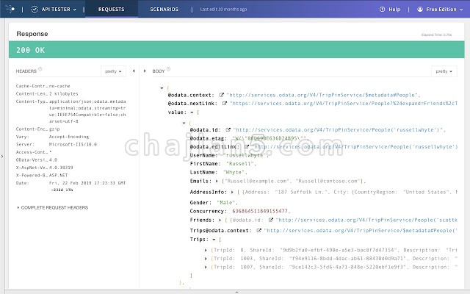Click the app logo in the top bar
The width and height of the screenshot is (470, 294).
pos(10,9)
